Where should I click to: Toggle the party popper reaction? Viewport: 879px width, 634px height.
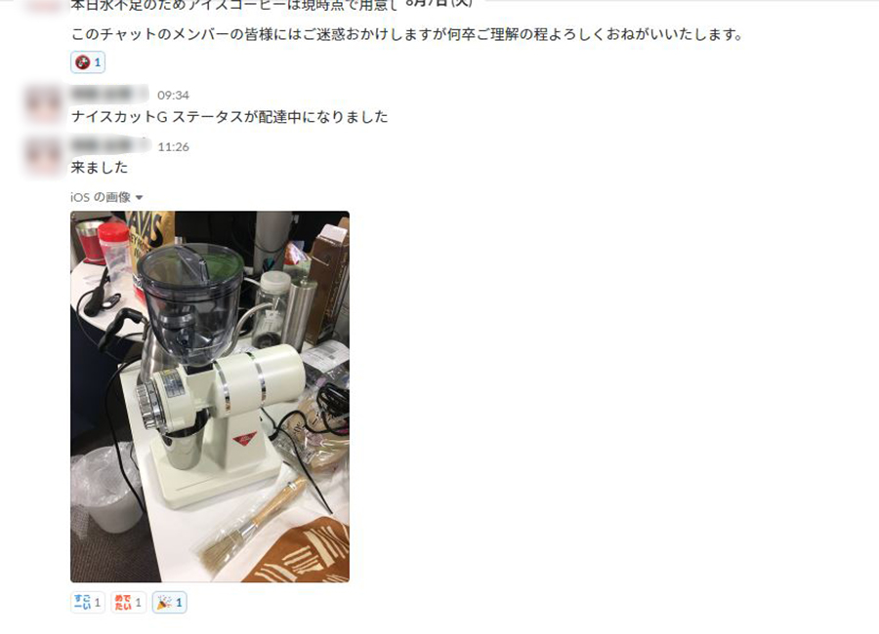pyautogui.click(x=169, y=603)
